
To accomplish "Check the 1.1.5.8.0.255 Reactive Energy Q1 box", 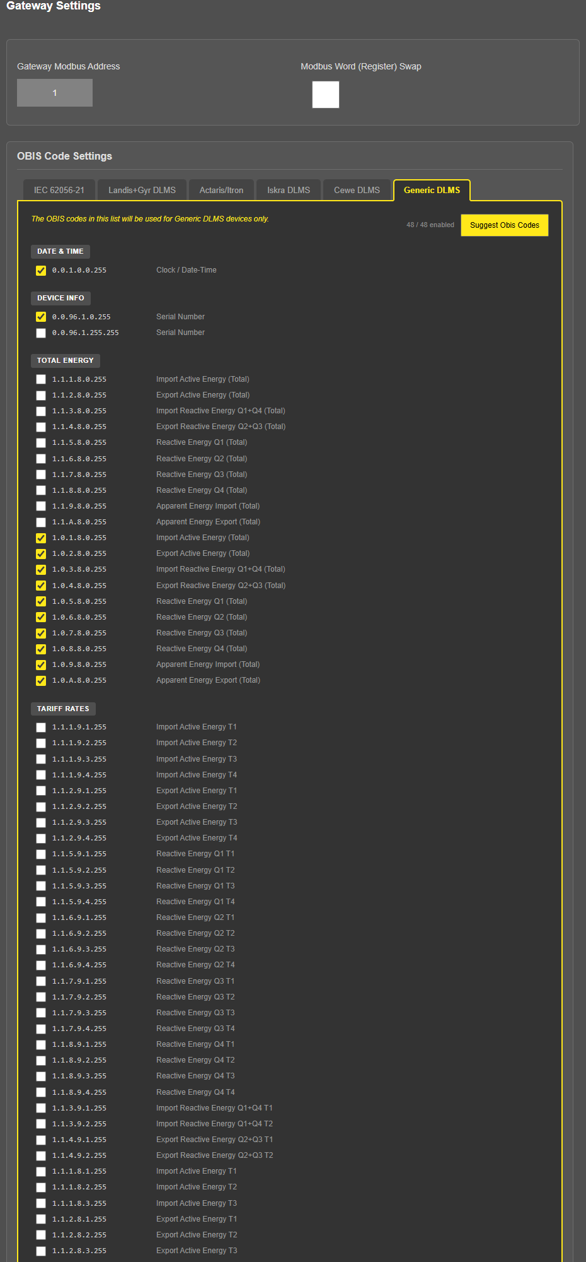I will (41, 443).
